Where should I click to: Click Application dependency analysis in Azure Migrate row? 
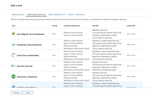105,35
